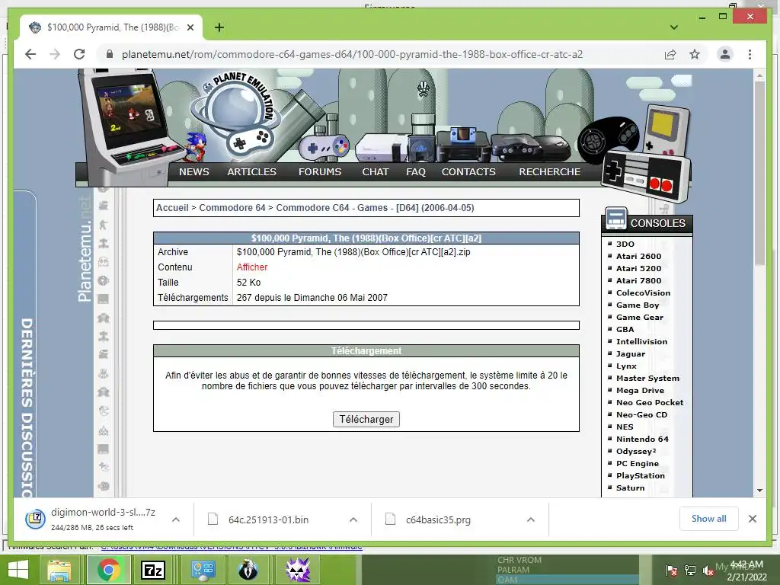Open PC Engine console link
This screenshot has width=780, height=585.
[x=638, y=464]
